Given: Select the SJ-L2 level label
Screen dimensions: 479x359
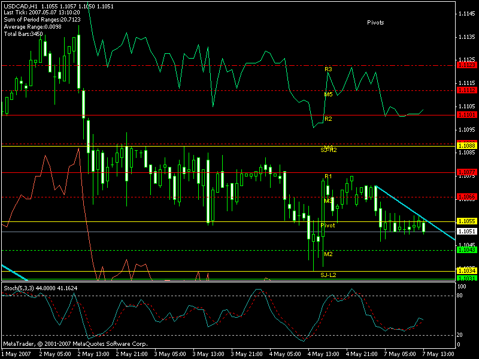Looking at the screenshot, I should pyautogui.click(x=328, y=275).
